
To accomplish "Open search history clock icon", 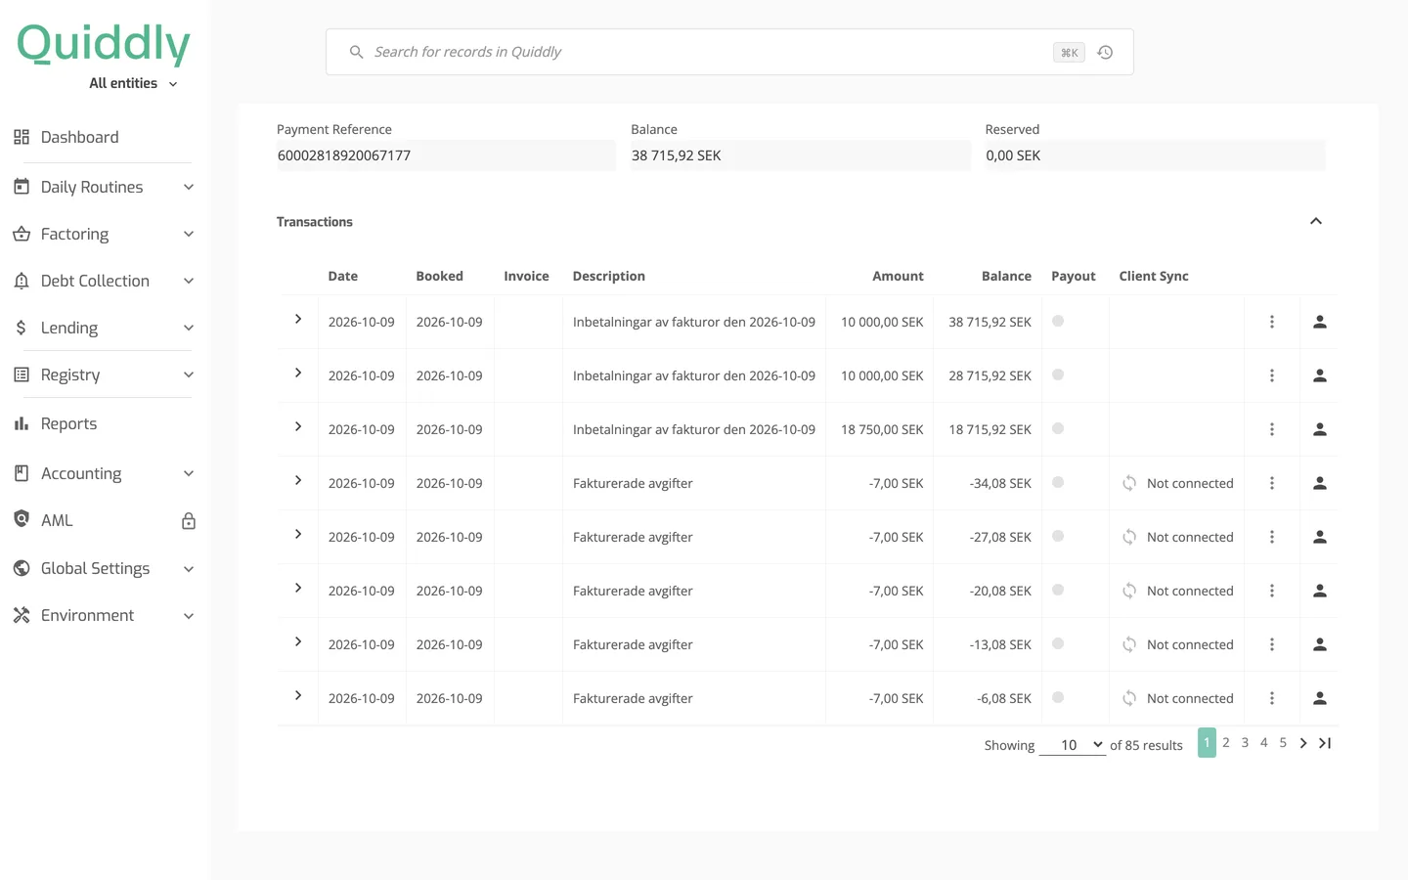I will click(x=1105, y=53).
